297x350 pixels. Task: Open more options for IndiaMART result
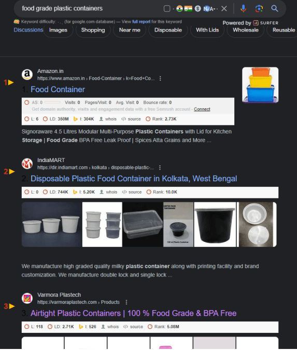point(160,167)
